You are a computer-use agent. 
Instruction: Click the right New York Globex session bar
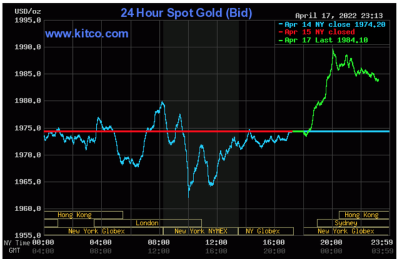click(x=346, y=231)
